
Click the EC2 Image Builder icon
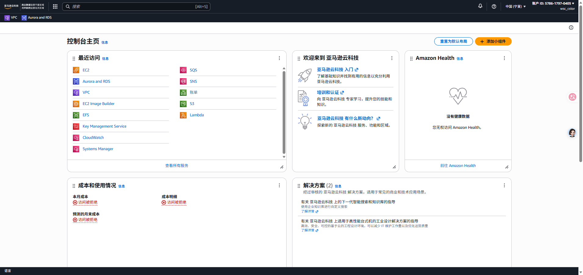pos(76,104)
